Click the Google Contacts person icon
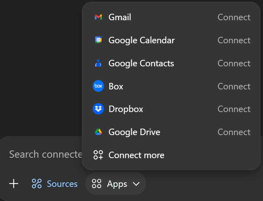This screenshot has width=263, height=201. 98,63
